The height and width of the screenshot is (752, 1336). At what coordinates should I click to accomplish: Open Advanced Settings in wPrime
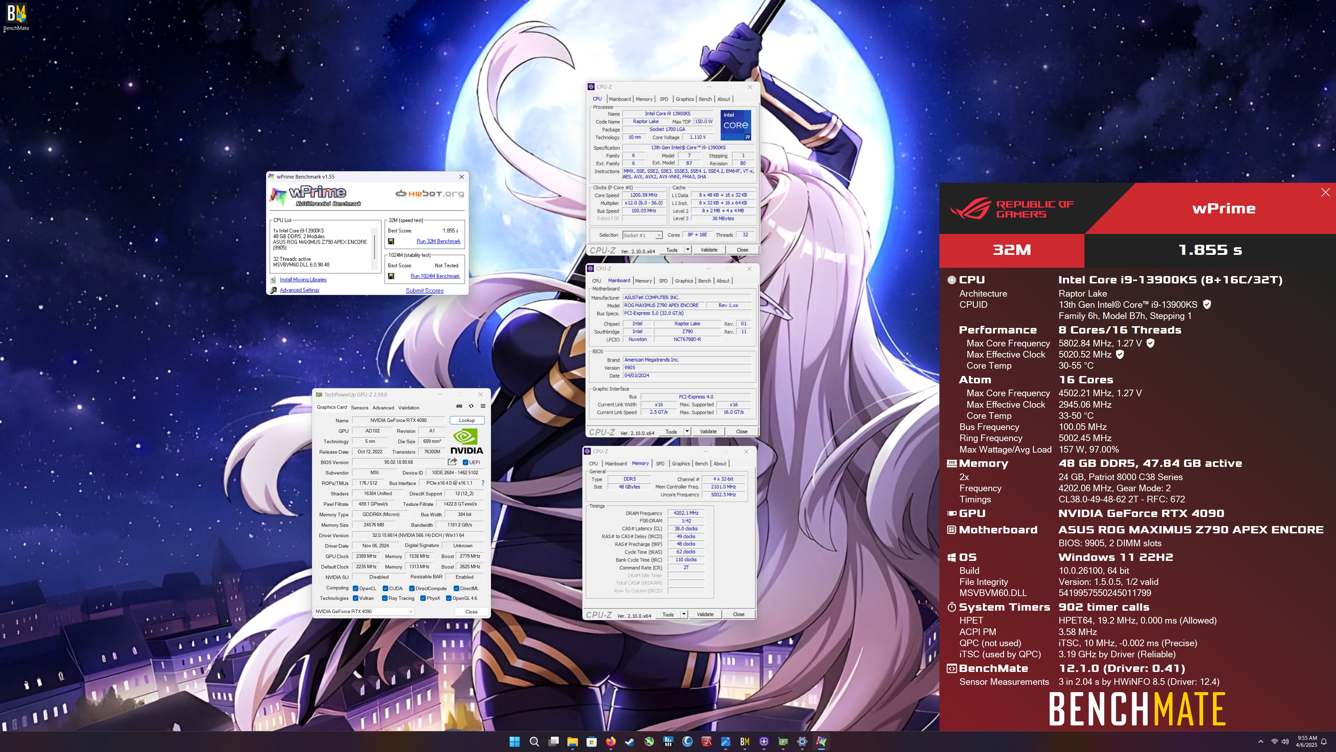(x=299, y=290)
